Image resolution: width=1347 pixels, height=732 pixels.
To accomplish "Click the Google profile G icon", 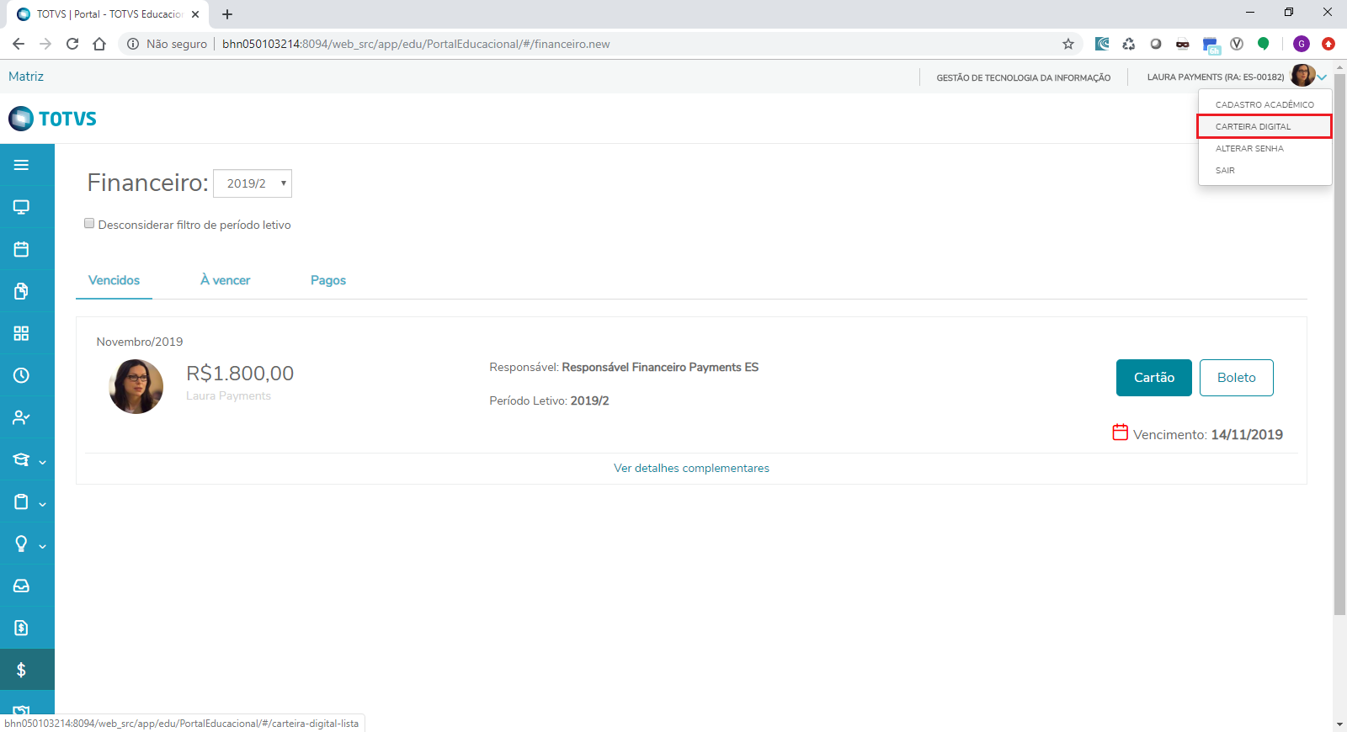I will coord(1302,44).
